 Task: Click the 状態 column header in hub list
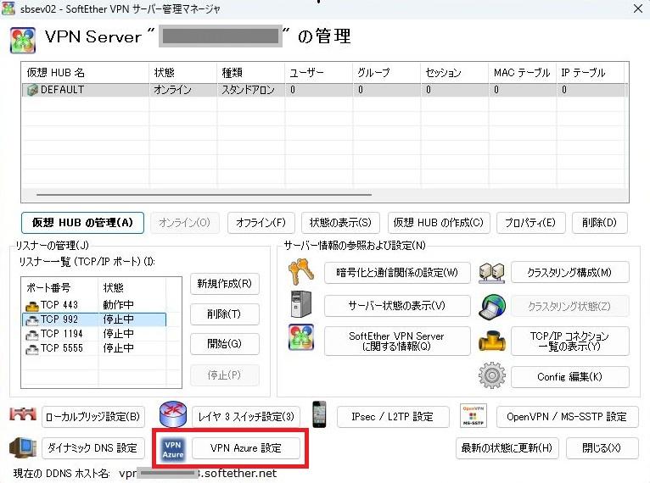point(182,73)
